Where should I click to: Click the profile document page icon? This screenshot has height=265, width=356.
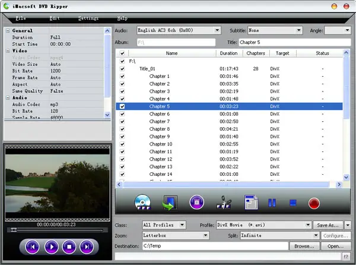tap(251, 202)
